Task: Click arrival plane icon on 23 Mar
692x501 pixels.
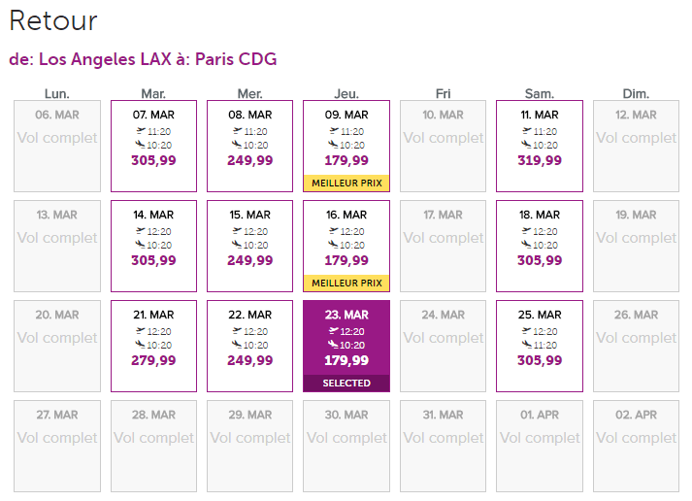Action: click(333, 346)
